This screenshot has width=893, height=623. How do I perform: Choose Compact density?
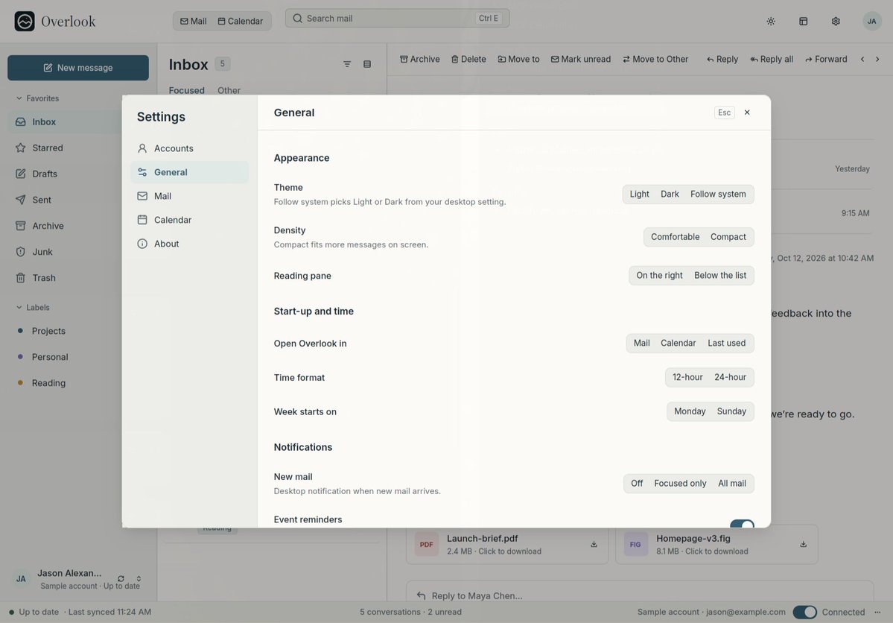tap(728, 237)
